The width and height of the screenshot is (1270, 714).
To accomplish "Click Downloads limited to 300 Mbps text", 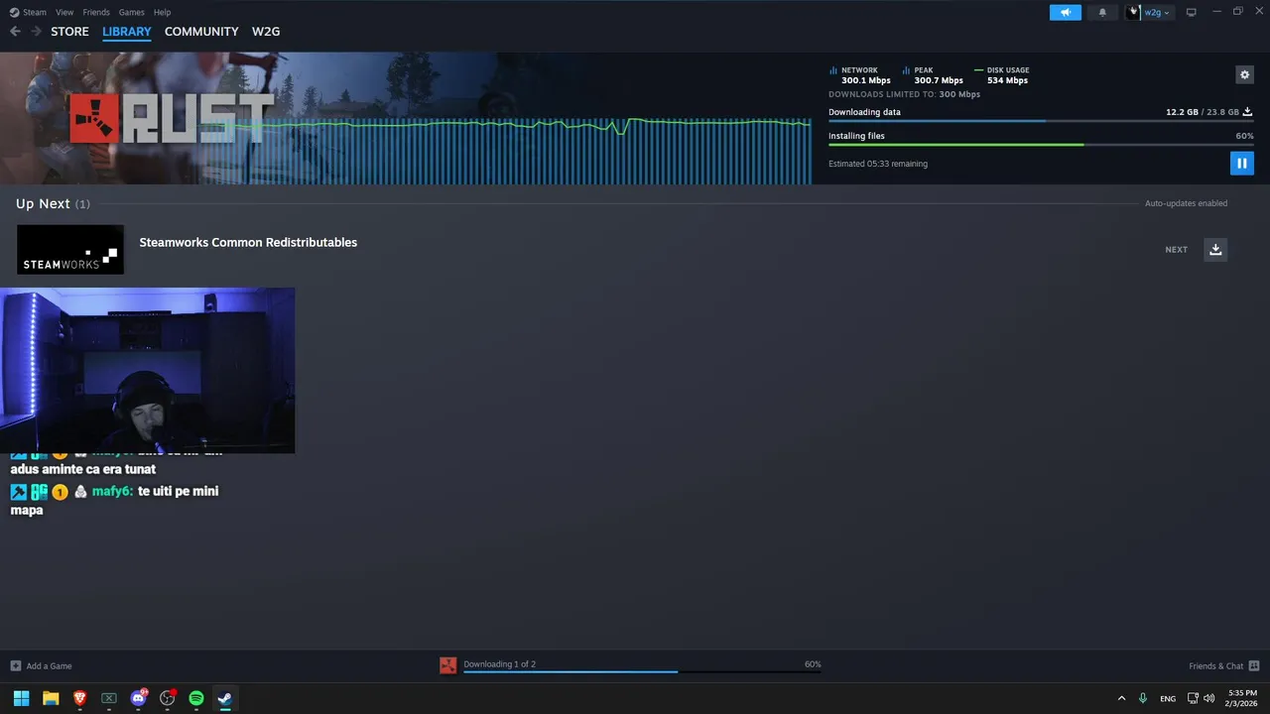I will tap(904, 94).
